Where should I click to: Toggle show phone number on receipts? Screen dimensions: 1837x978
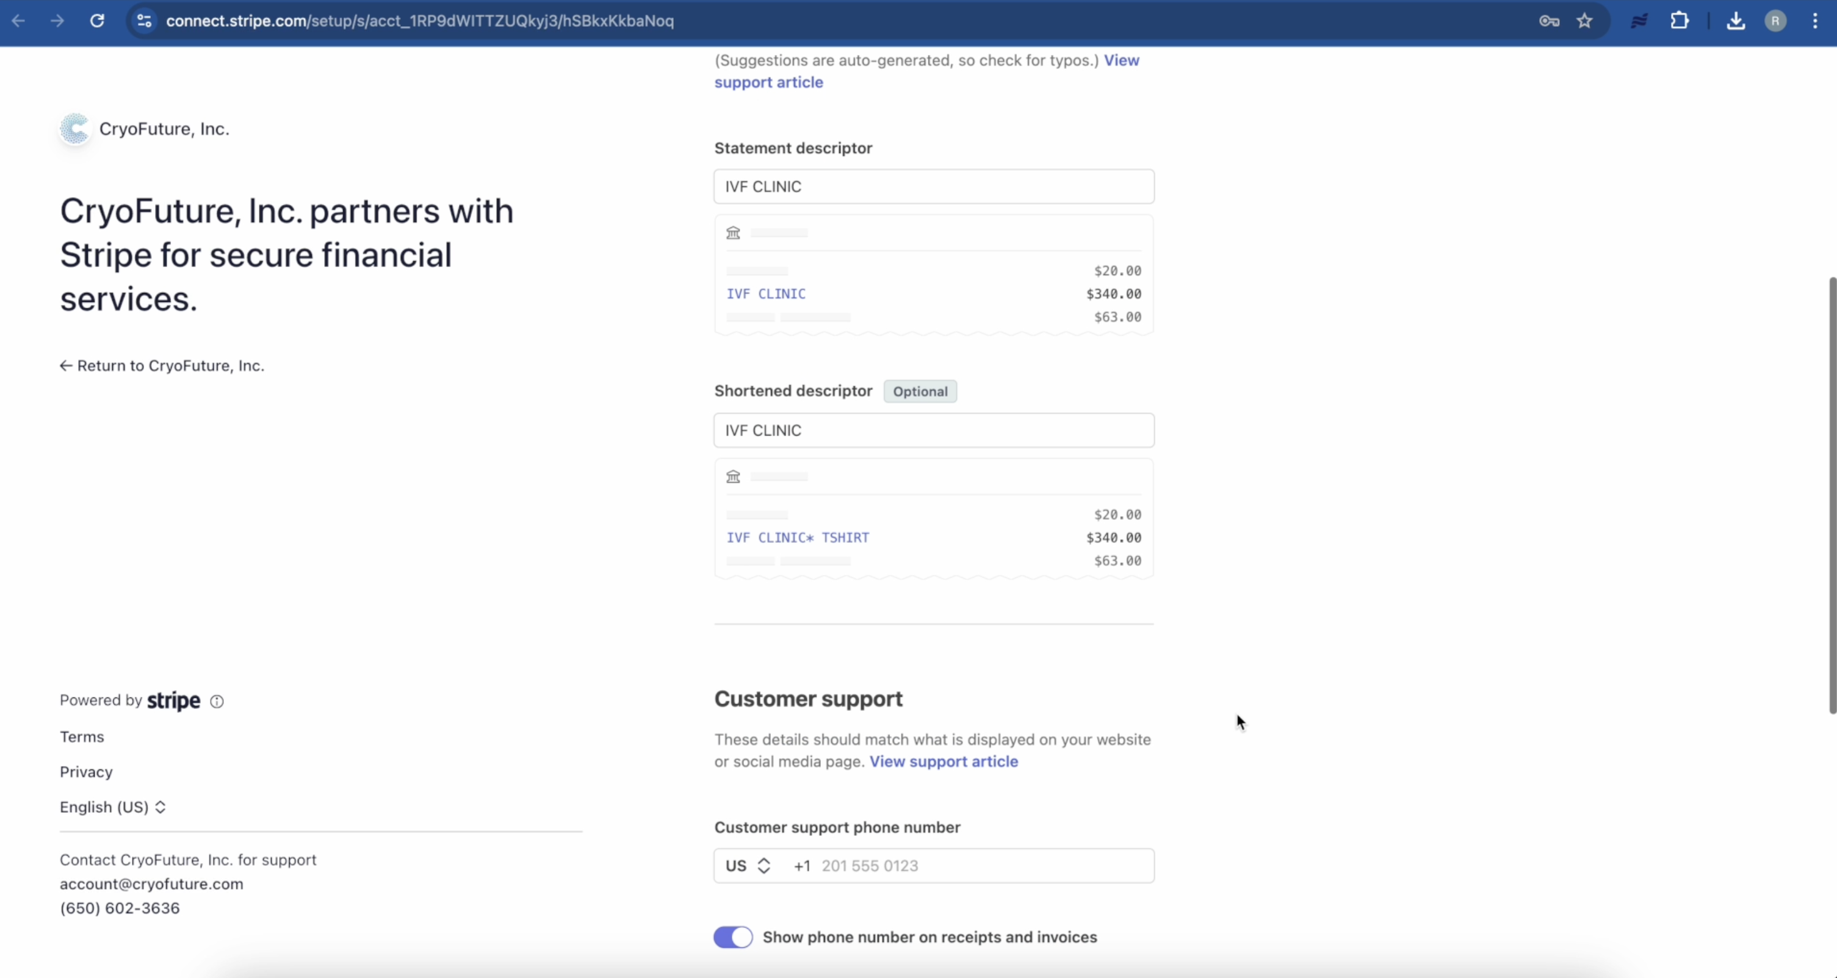(733, 937)
